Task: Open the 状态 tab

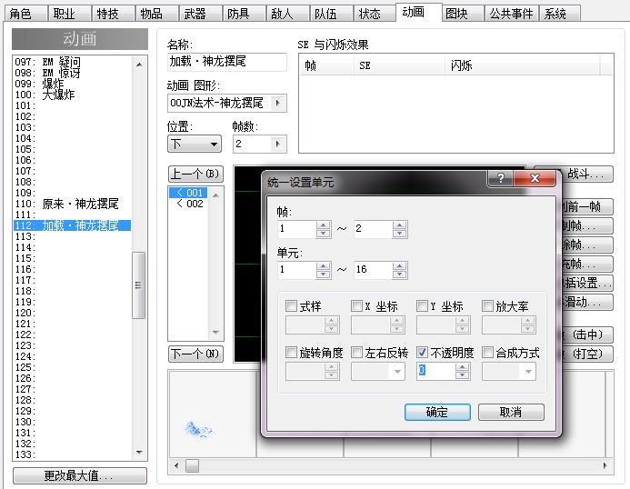Action: [x=375, y=14]
